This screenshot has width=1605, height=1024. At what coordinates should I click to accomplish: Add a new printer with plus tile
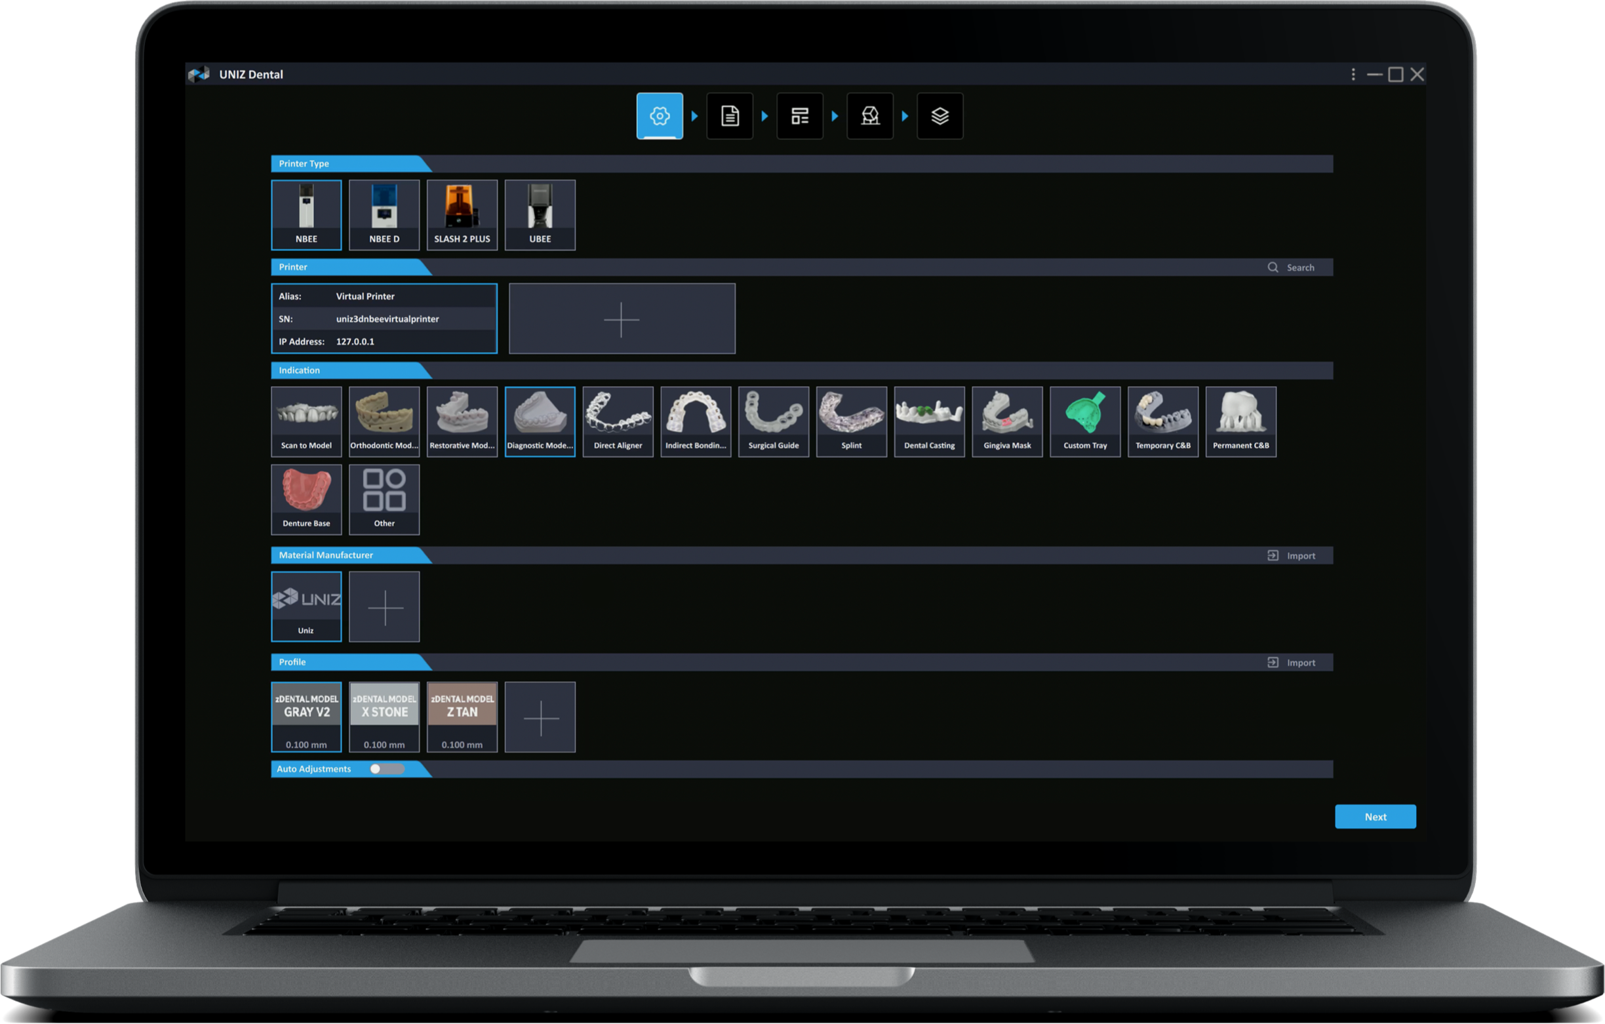[x=622, y=318]
